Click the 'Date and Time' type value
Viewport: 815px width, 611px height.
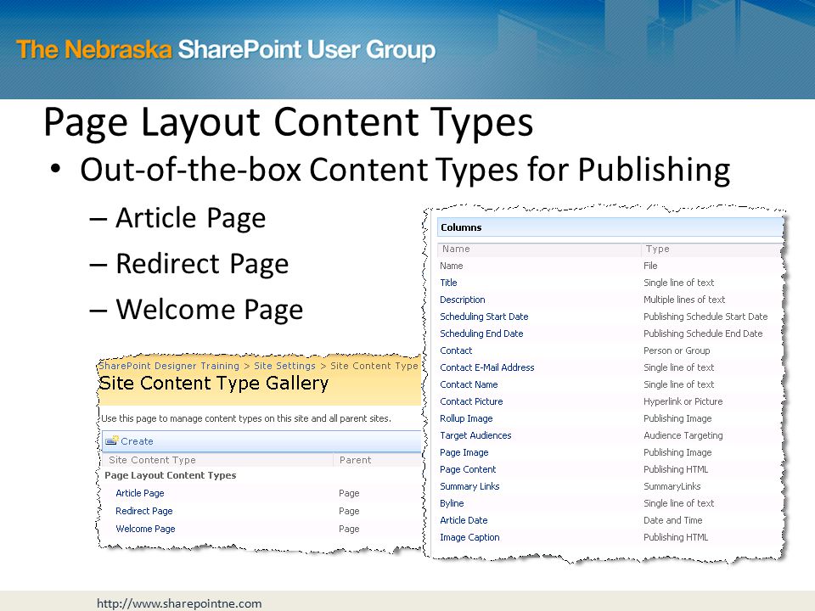(x=672, y=520)
